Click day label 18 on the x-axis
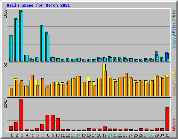The width and height of the screenshot is (178, 139). [99, 135]
